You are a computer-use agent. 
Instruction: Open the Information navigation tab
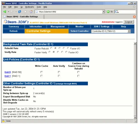(36, 27)
